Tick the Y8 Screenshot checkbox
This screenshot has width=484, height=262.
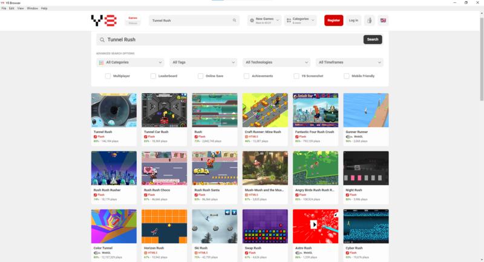tap(296, 76)
